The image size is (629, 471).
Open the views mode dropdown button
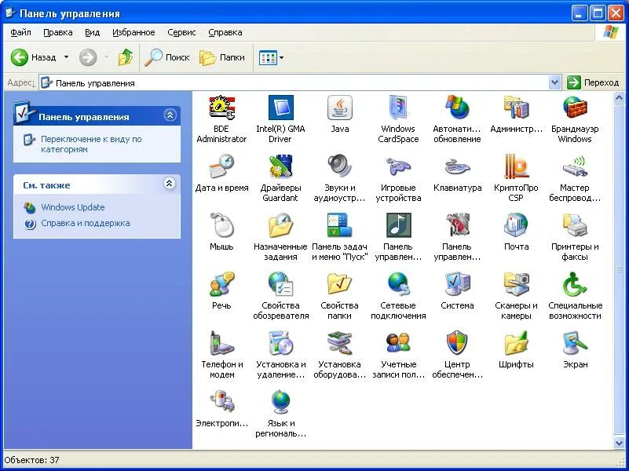click(x=271, y=58)
